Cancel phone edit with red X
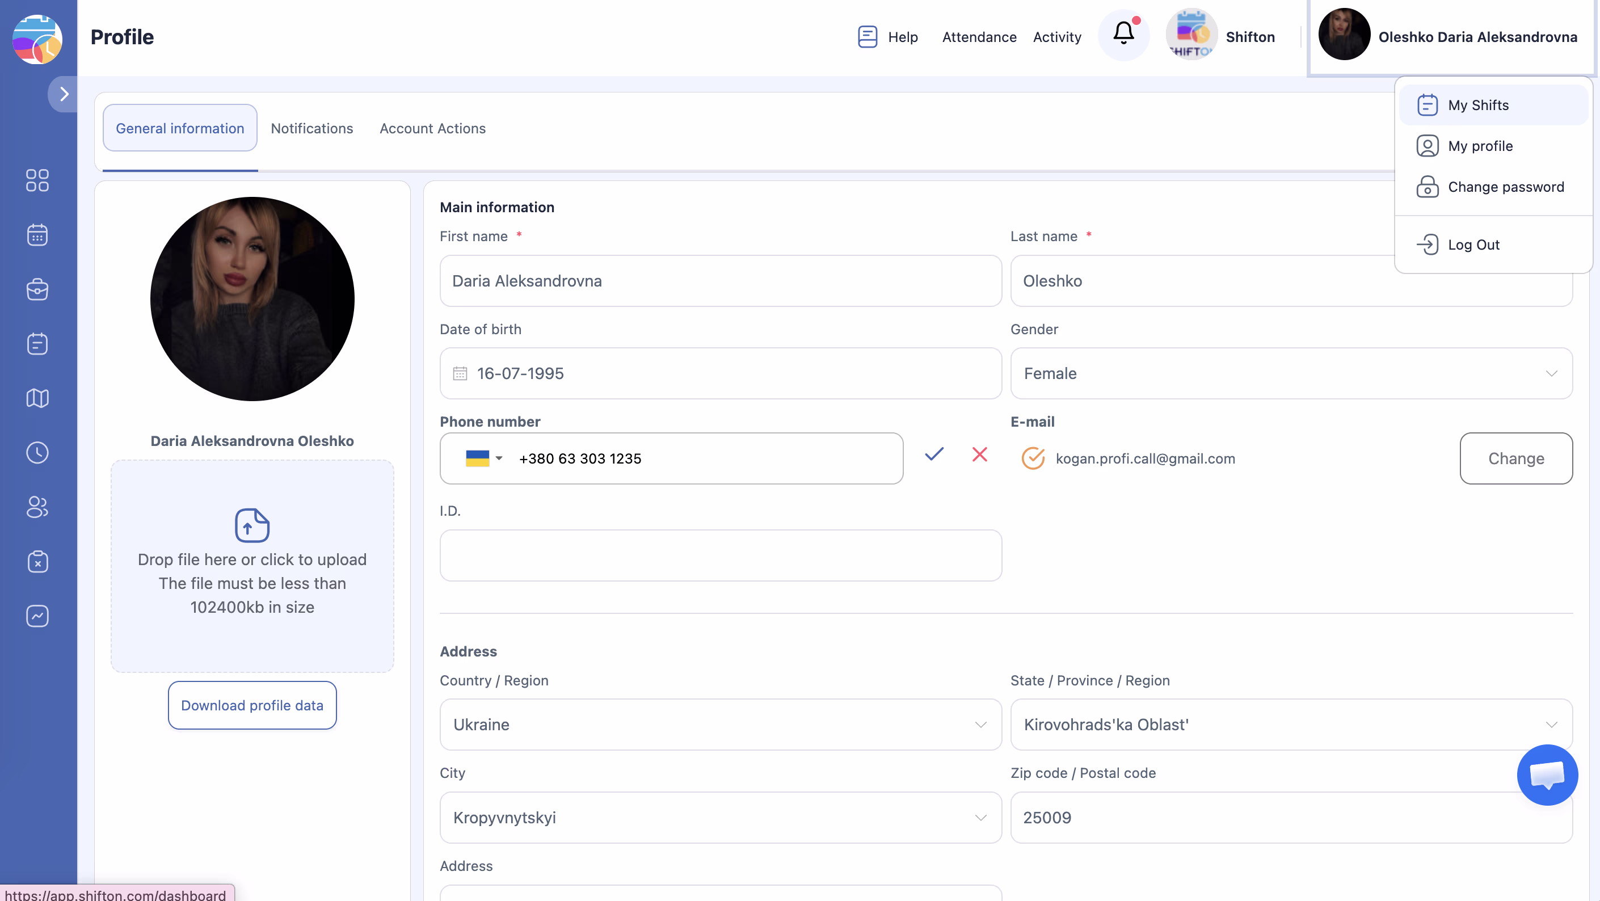The width and height of the screenshot is (1600, 901). (979, 454)
